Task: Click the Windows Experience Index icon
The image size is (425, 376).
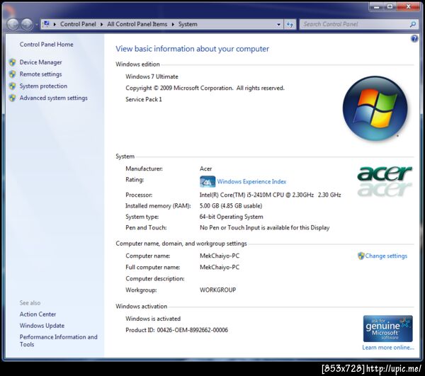Action: 208,181
